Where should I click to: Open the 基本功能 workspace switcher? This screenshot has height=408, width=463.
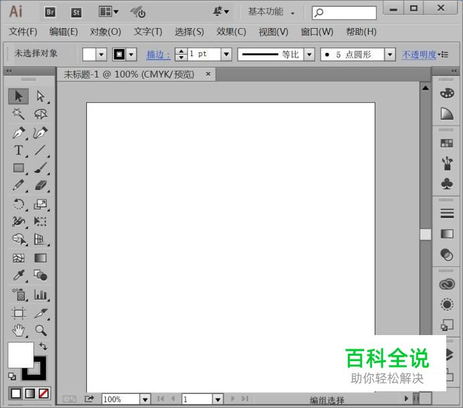click(x=272, y=12)
